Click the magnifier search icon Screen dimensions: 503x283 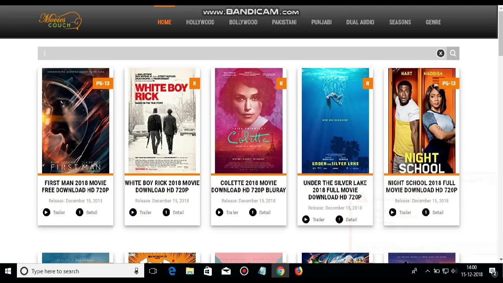pyautogui.click(x=453, y=53)
